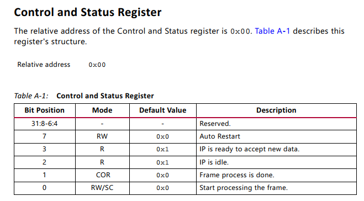The image size is (364, 201).
Task: Click the Auto Restart description cell
Action: pyautogui.click(x=276, y=136)
